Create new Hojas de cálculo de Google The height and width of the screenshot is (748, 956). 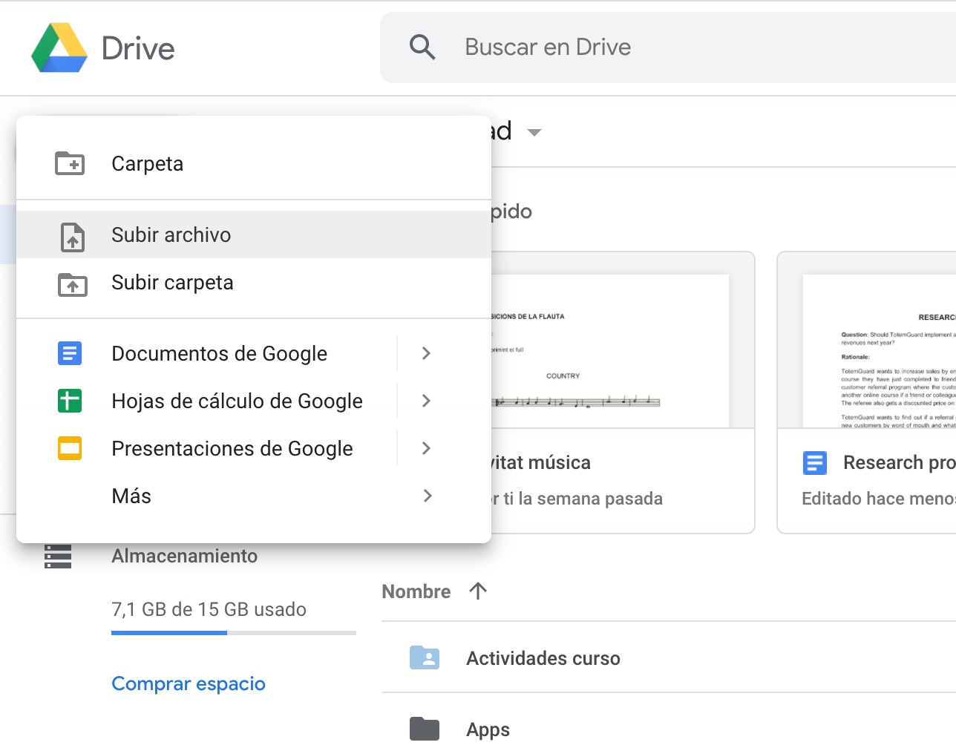(237, 401)
